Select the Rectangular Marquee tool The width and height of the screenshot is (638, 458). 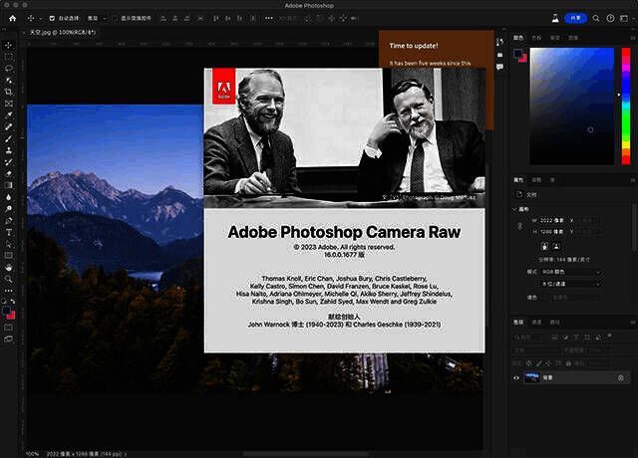pyautogui.click(x=9, y=56)
